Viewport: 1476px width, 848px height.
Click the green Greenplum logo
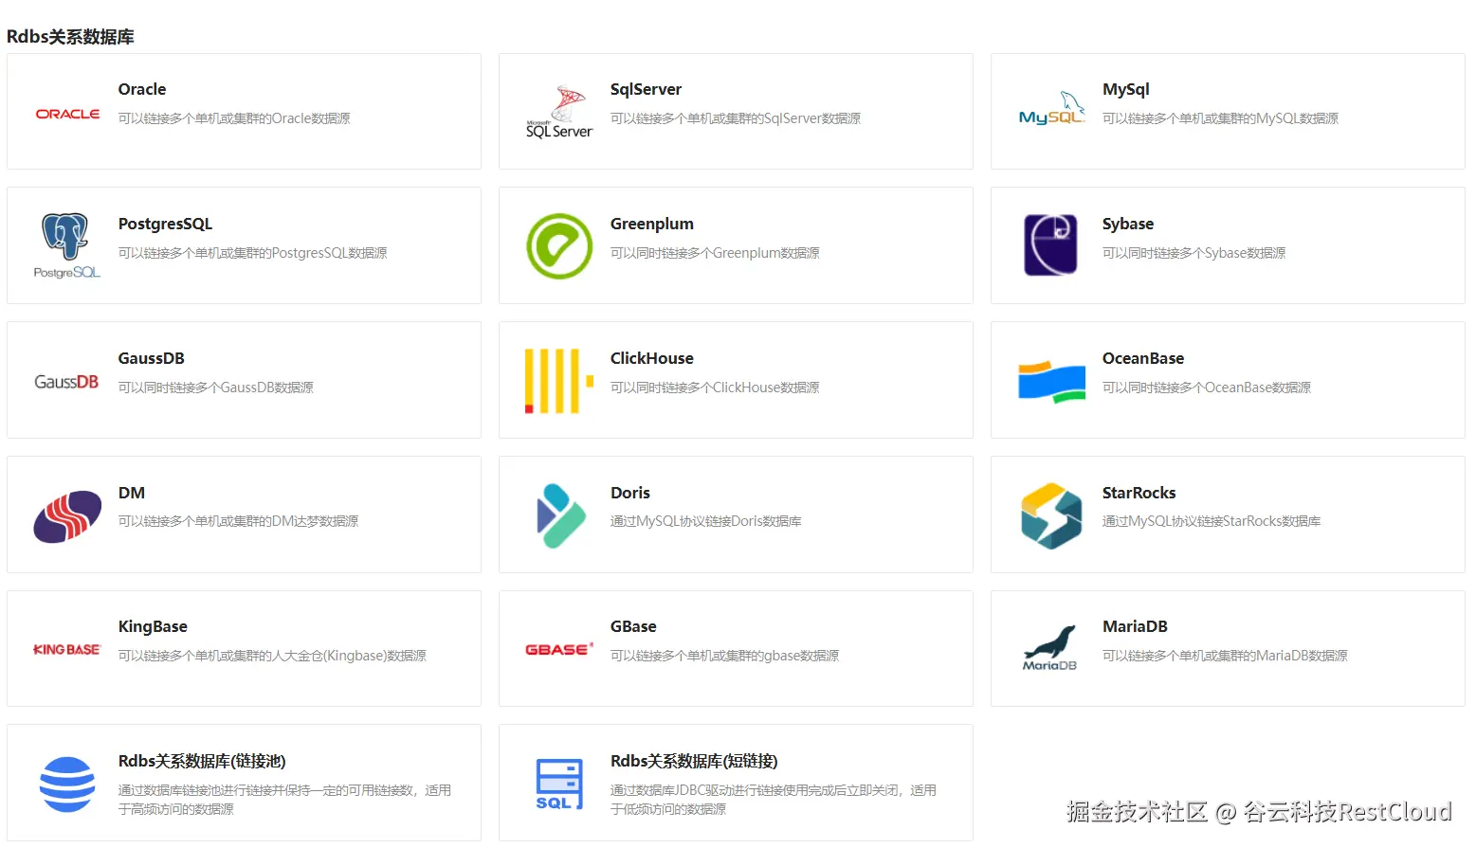point(559,246)
